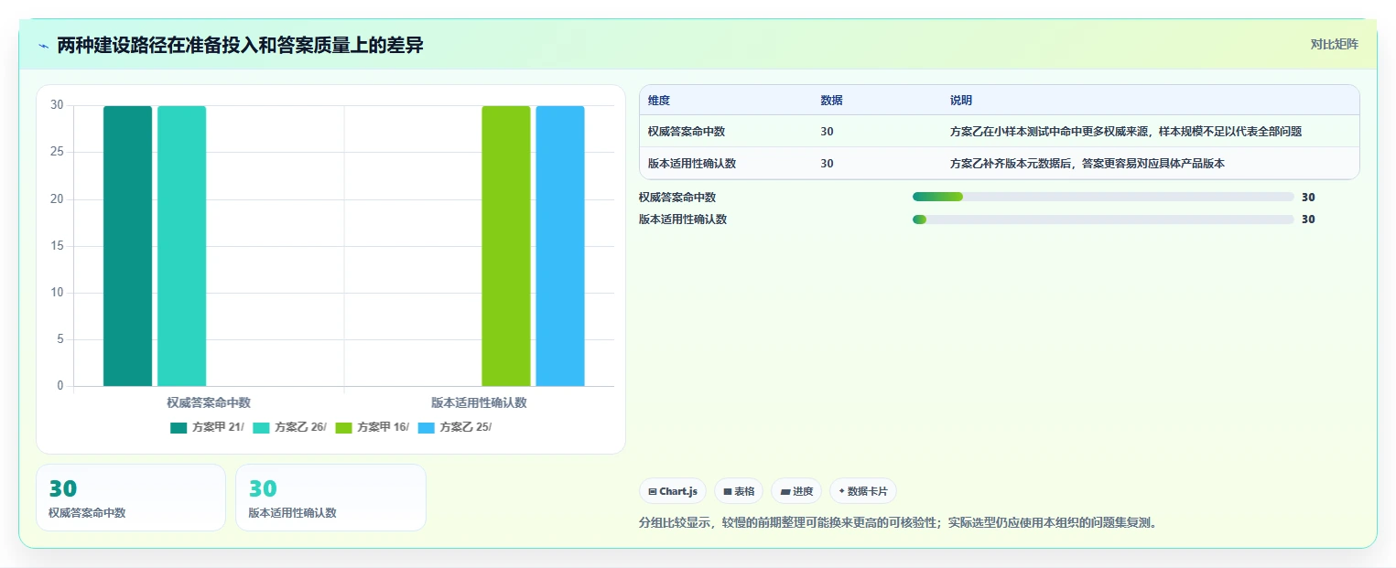The height and width of the screenshot is (568, 1396).
Task: Click the y-axis value 25
Action: point(57,152)
